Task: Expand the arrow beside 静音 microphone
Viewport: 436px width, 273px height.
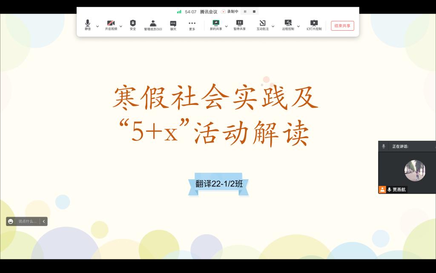Action: click(98, 26)
